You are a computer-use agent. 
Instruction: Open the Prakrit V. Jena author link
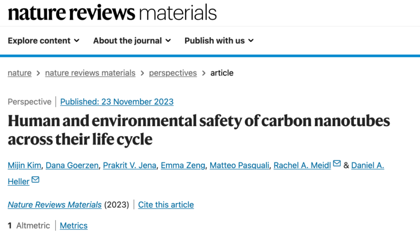(x=129, y=165)
